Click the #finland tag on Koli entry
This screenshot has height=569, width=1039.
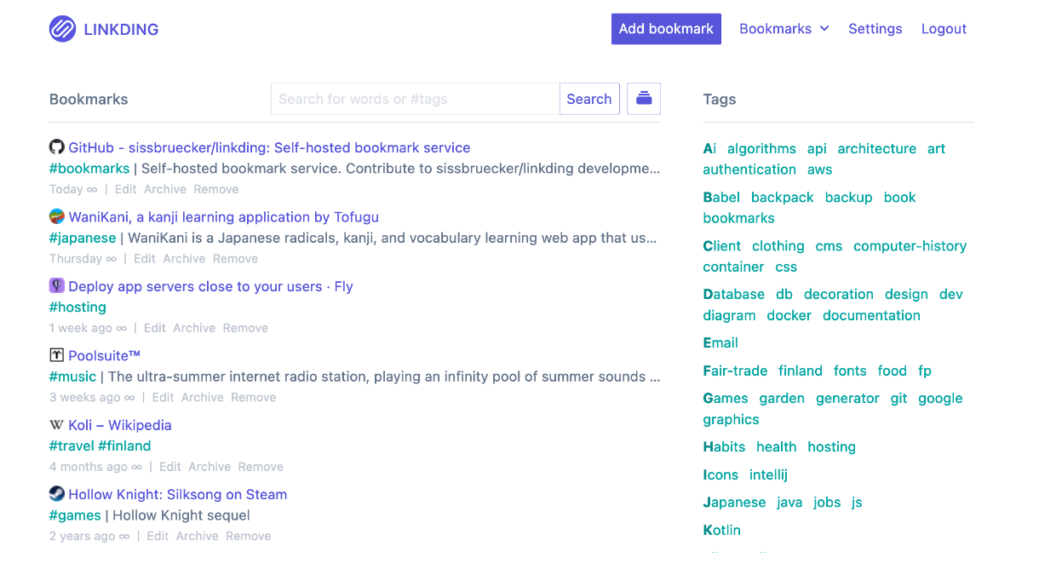(x=124, y=445)
